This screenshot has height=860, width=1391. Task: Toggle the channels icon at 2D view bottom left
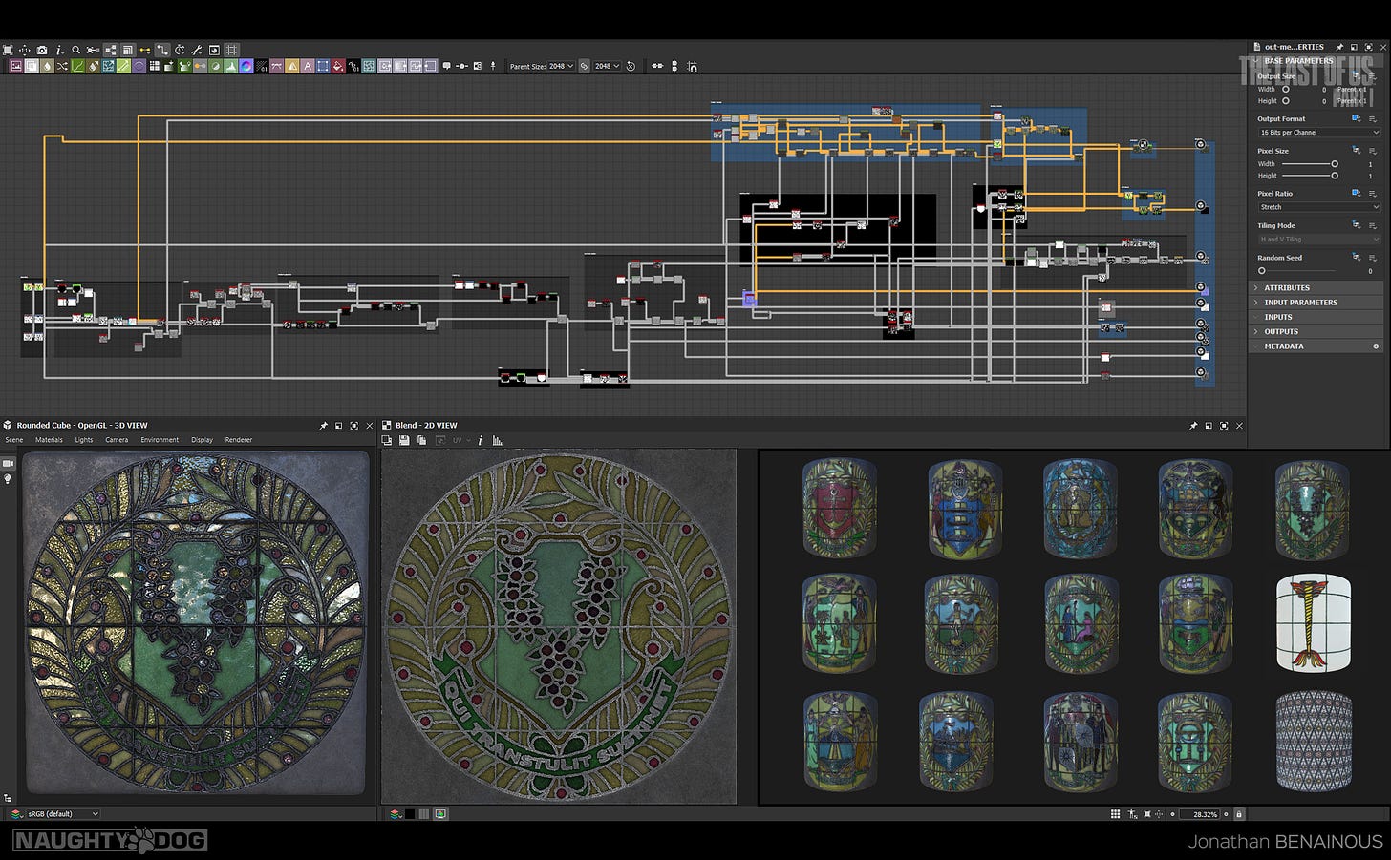395,814
